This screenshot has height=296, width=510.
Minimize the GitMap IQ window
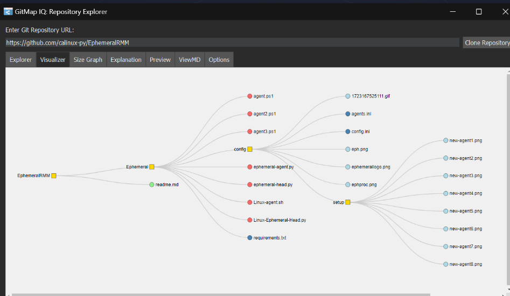coord(452,12)
